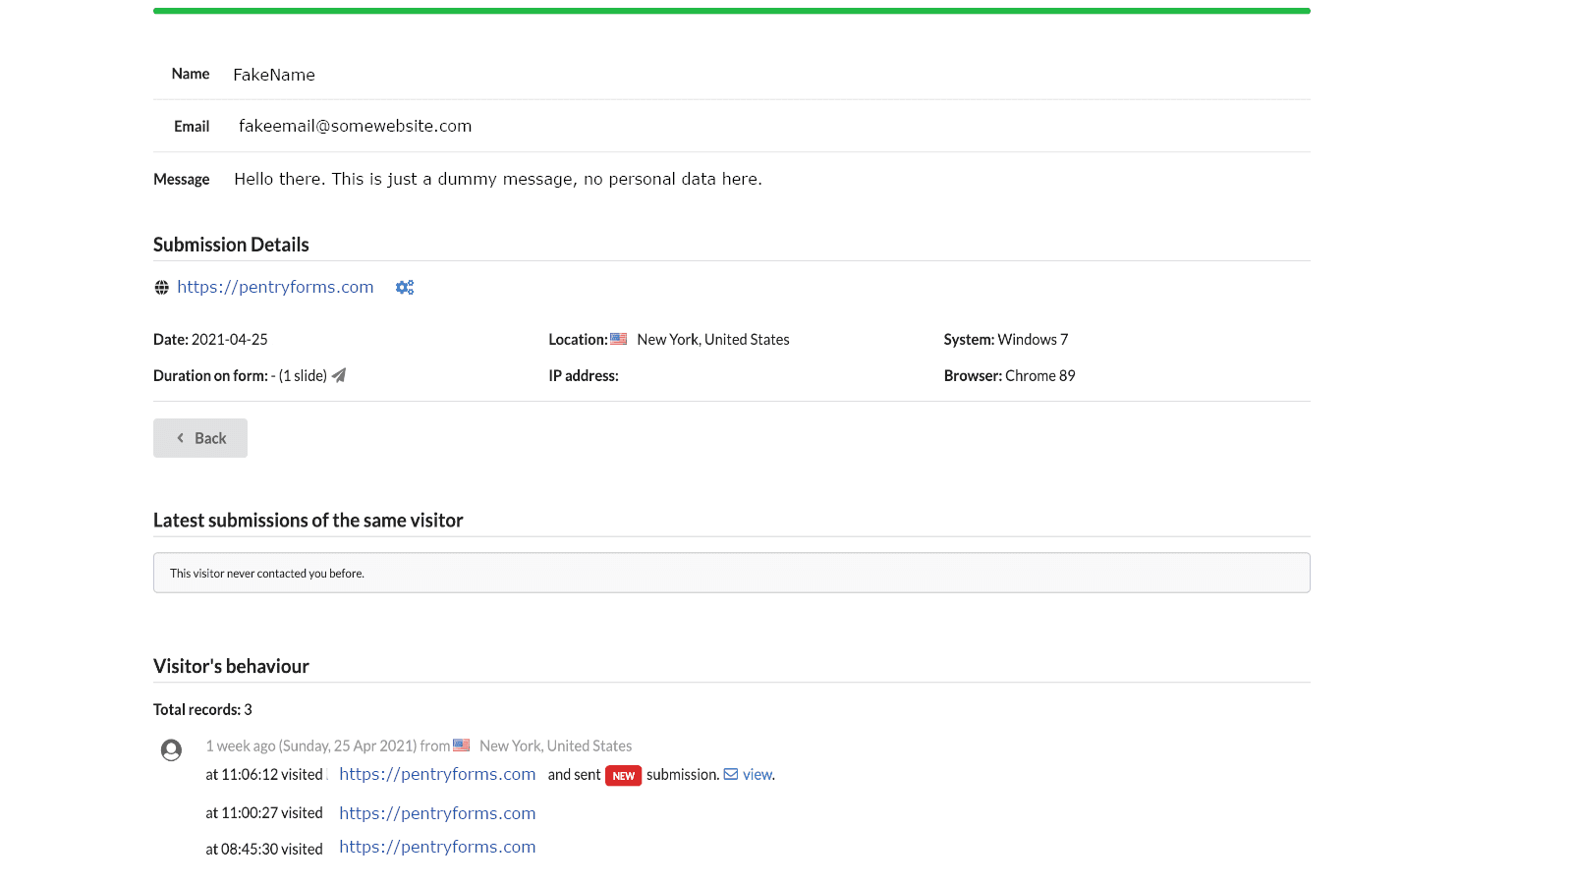Click the envelope icon before the view link
The height and width of the screenshot is (884, 1572).
(731, 774)
